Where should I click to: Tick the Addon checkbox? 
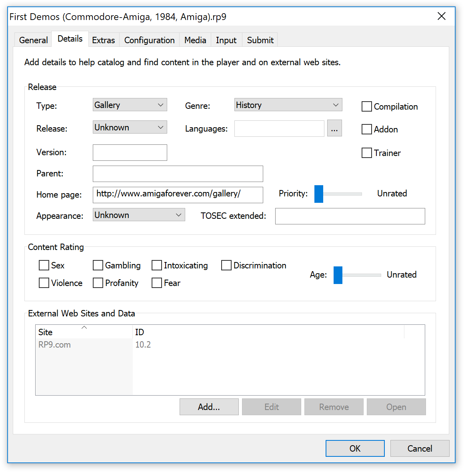point(366,129)
